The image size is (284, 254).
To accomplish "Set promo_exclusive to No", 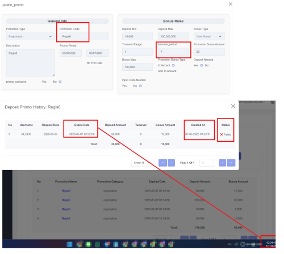I will coord(60,82).
